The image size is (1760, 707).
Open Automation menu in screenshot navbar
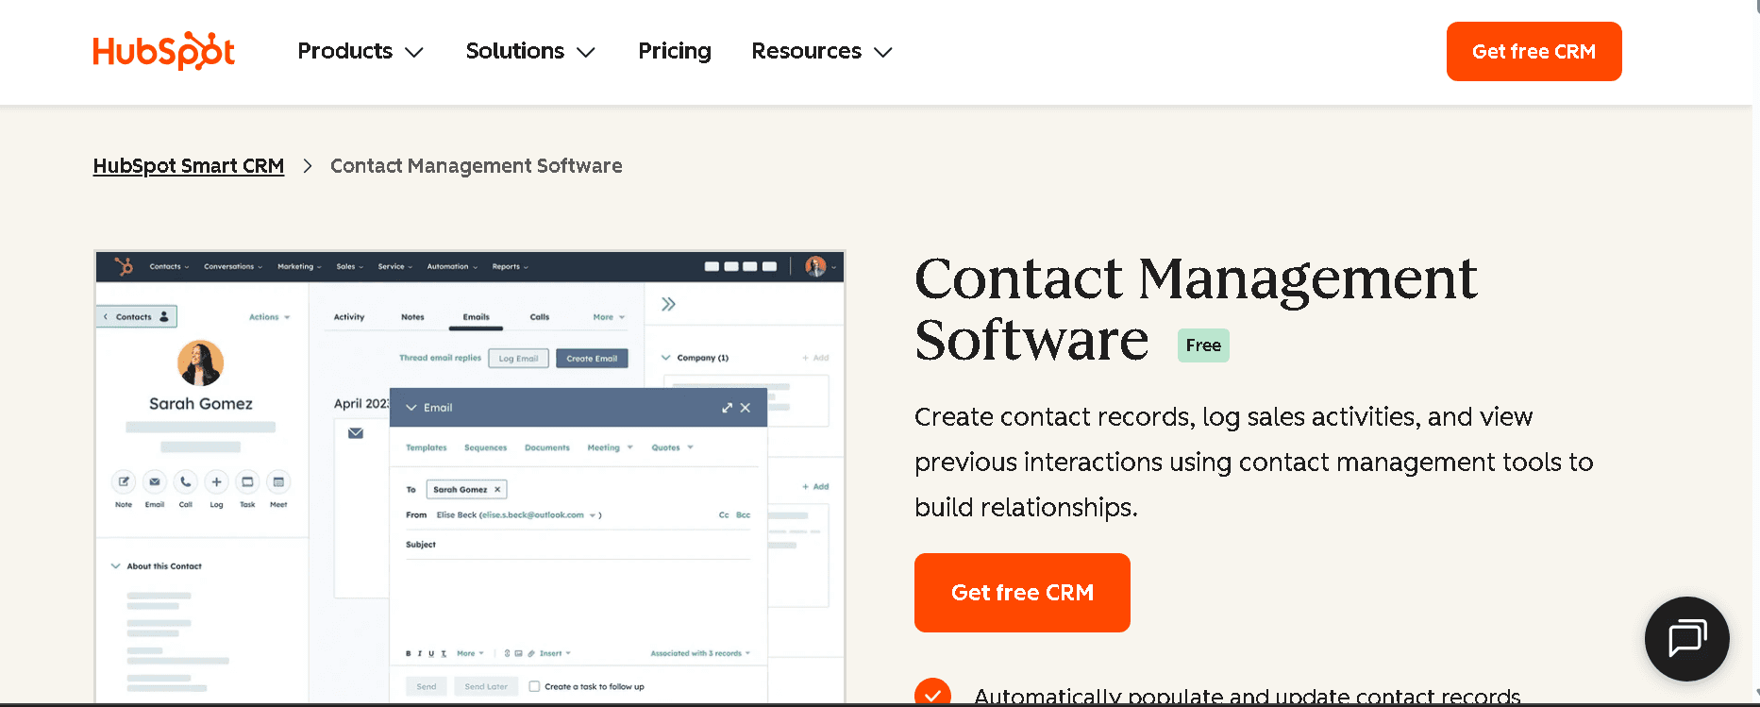coord(452,266)
